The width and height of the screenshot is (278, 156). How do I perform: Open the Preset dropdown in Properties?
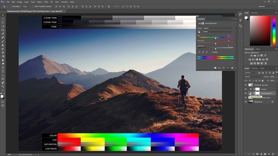(x=218, y=28)
